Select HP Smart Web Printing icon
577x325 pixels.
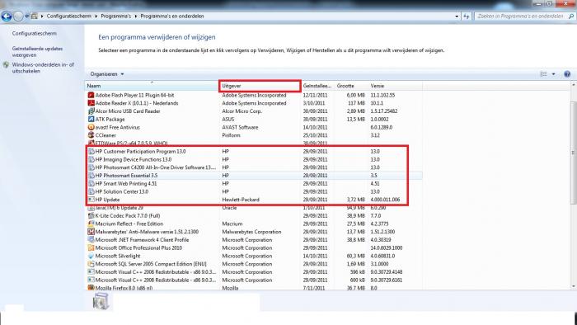[91, 183]
